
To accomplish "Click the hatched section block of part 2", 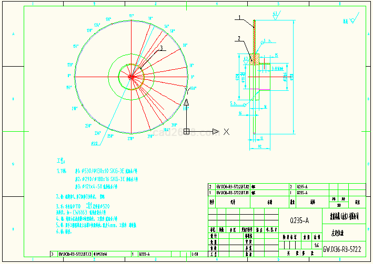I will pos(255,59).
